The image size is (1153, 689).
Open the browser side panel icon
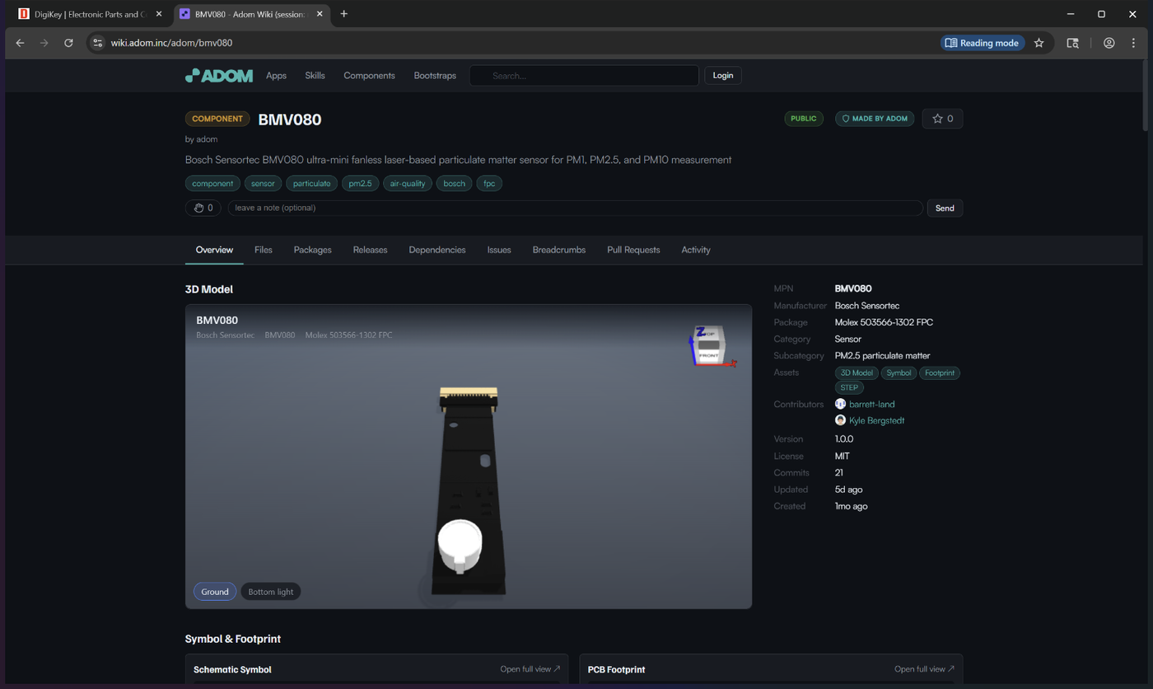point(1072,43)
